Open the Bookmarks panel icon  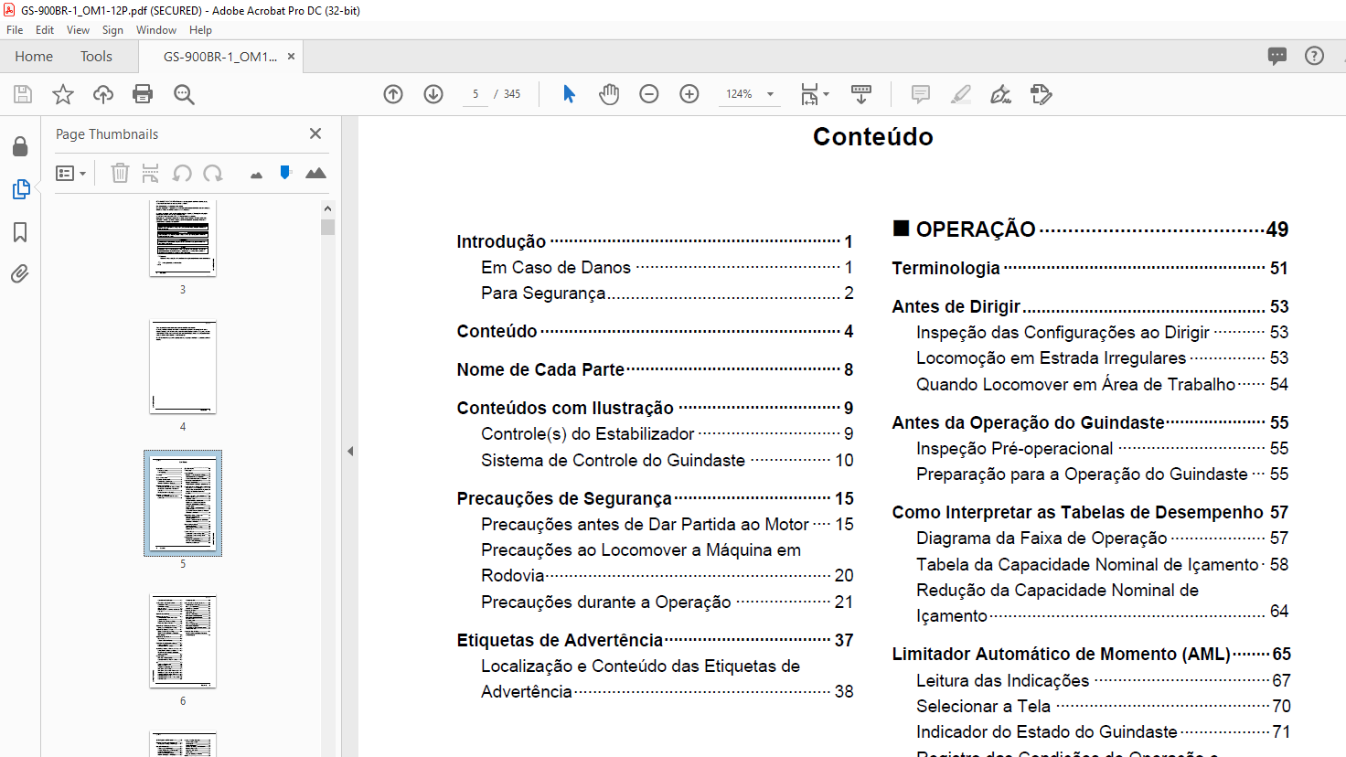(x=20, y=232)
